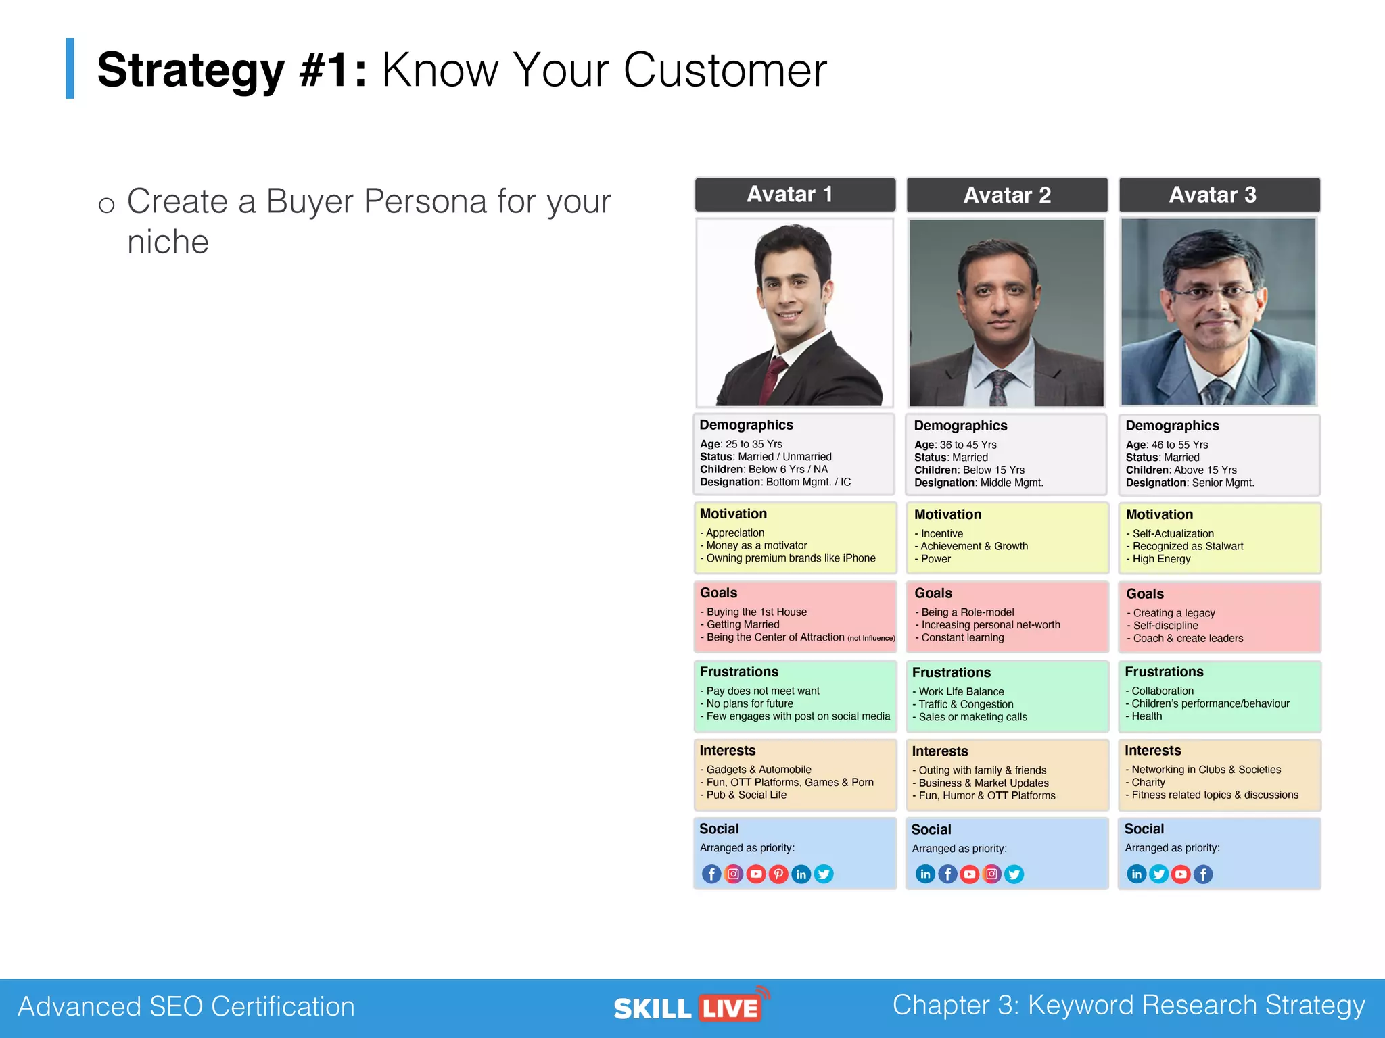
Task: Click the Pinterest icon in Avatar 1 Social
Action: click(778, 874)
